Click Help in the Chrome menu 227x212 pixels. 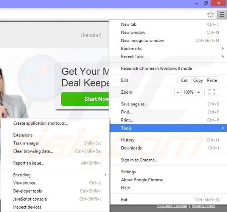click(168, 188)
